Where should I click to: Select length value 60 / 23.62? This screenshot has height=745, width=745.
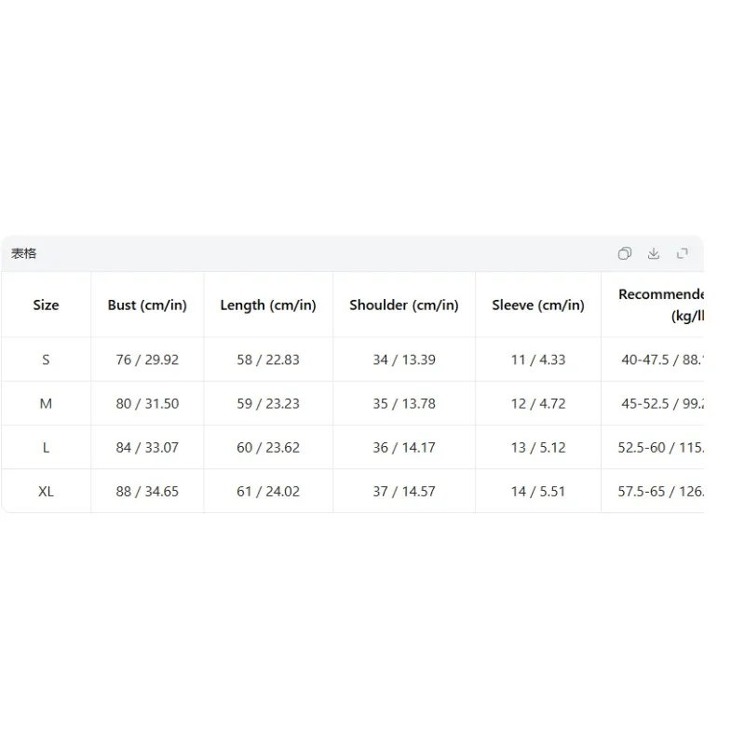point(268,448)
